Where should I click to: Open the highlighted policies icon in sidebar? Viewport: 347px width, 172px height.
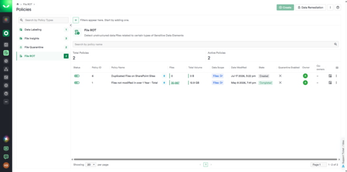pyautogui.click(x=6, y=53)
